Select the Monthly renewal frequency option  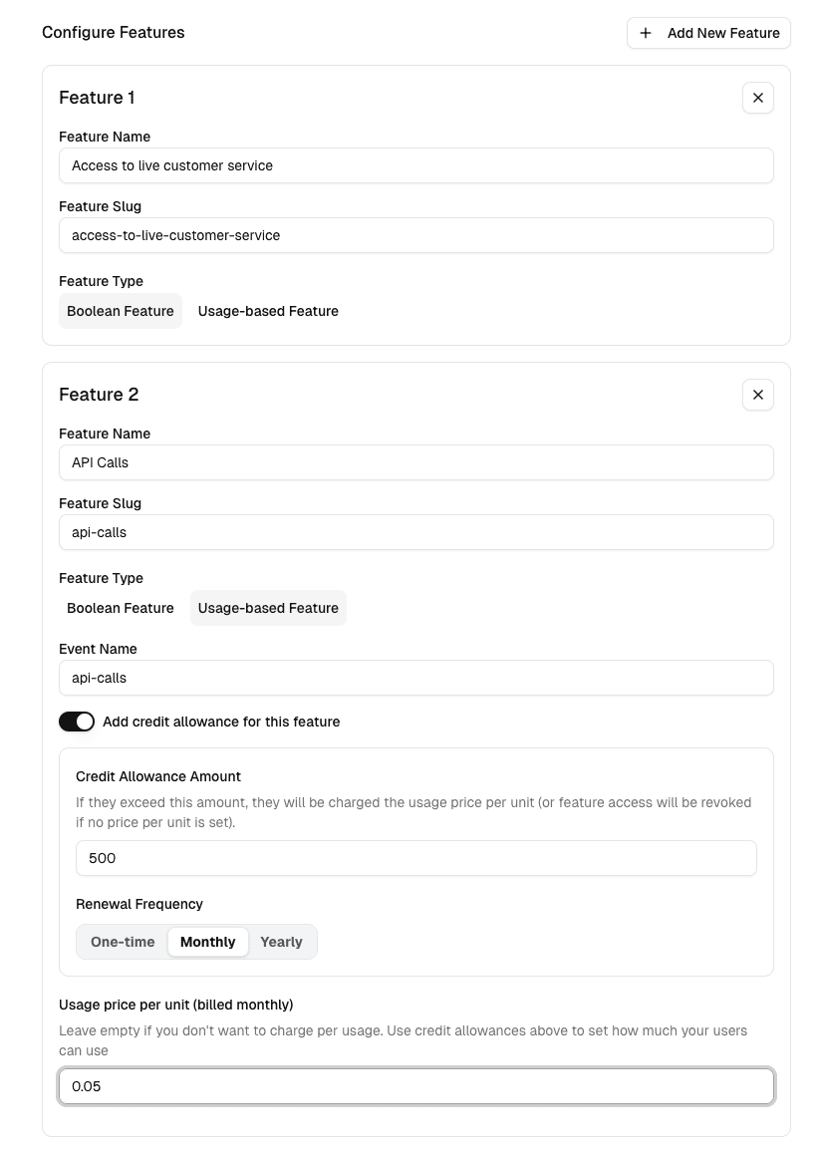pyautogui.click(x=207, y=941)
